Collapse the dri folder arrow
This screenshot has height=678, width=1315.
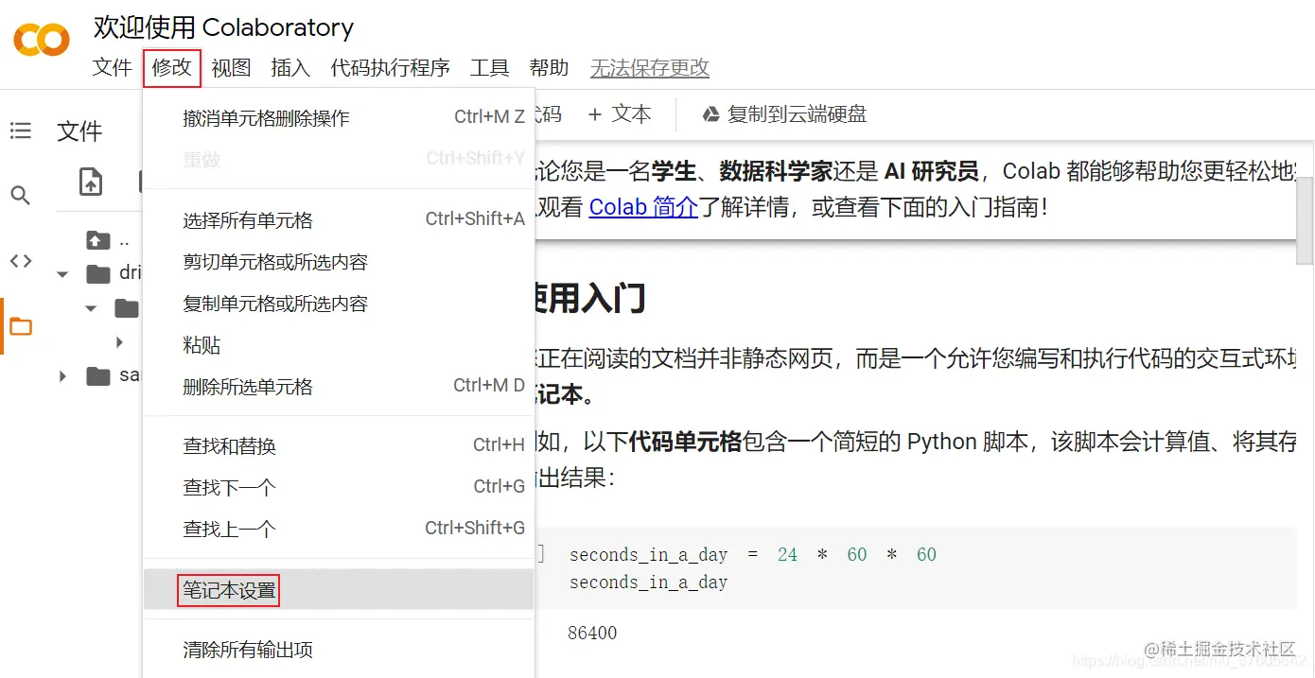[x=63, y=274]
